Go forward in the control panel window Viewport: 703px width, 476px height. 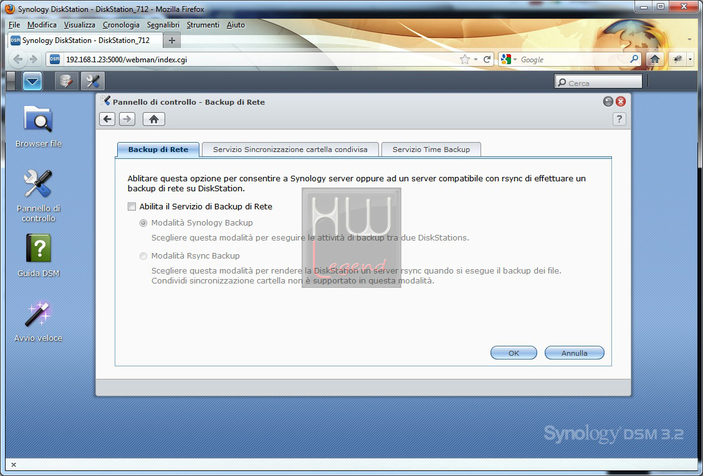pos(127,119)
